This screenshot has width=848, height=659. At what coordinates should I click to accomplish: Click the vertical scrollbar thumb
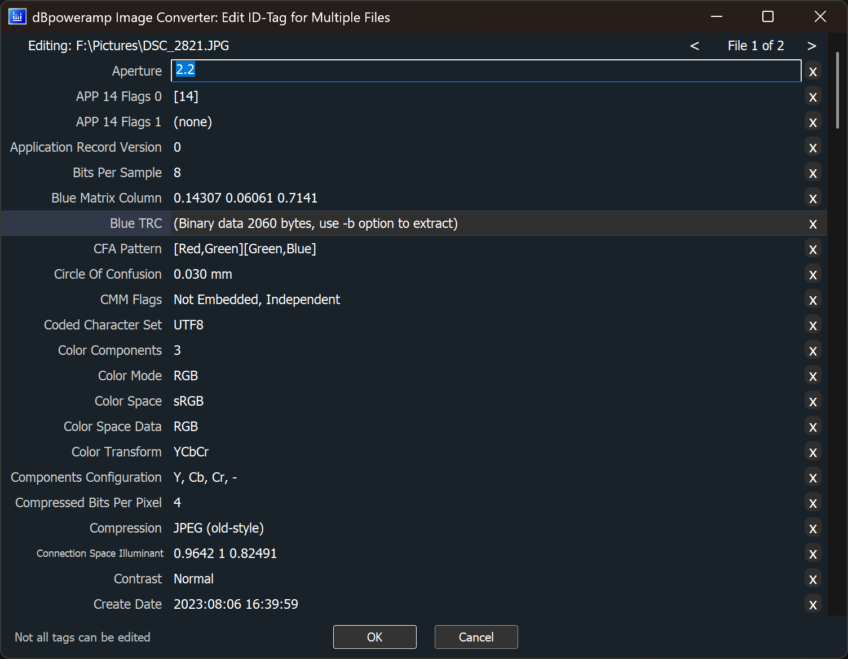tap(837, 90)
